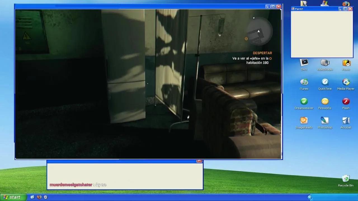Screen dimensions: 358x201
Task: Click the Form1 window title icon
Action: (x=293, y=9)
